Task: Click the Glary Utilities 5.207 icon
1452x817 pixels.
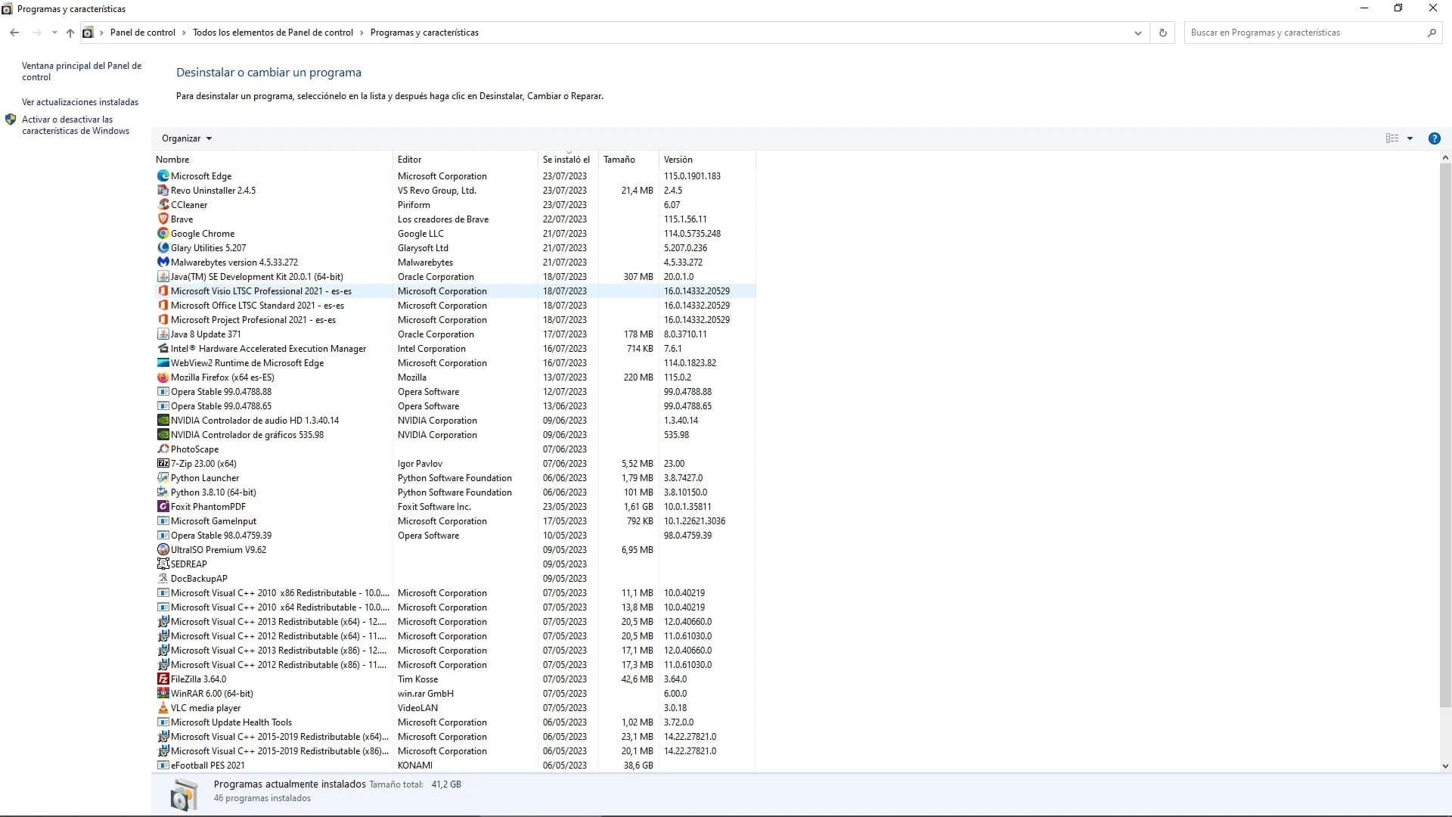Action: coord(163,247)
